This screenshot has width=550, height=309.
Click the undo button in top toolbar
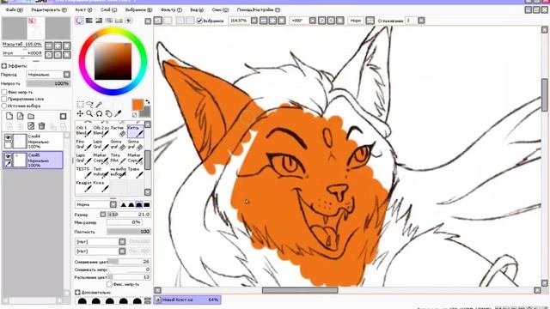(x=158, y=21)
